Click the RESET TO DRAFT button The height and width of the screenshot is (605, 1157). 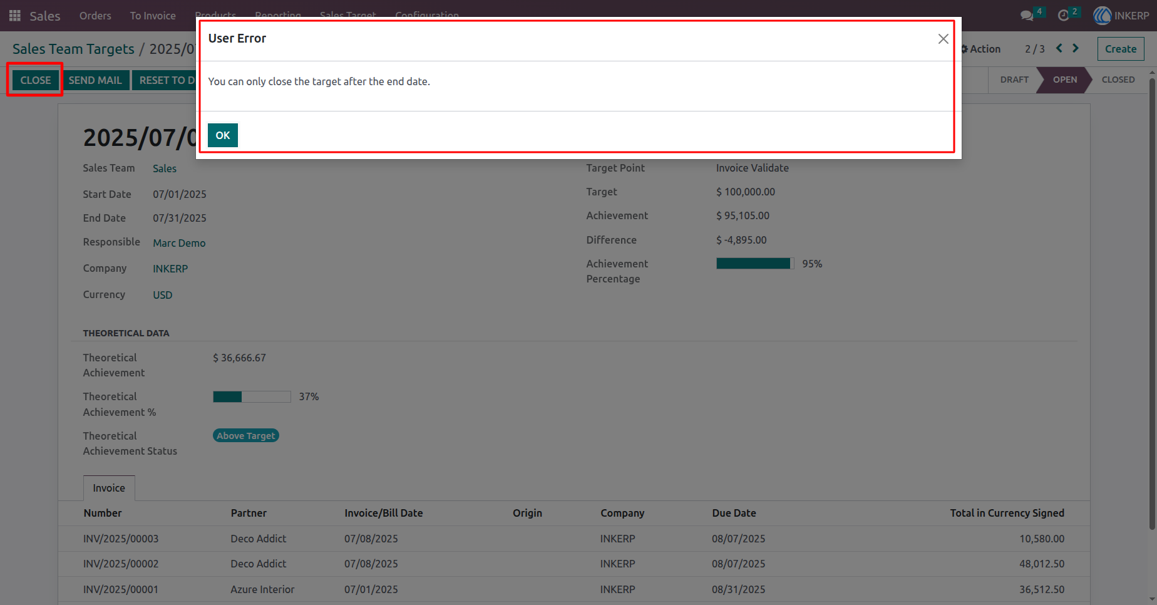click(x=165, y=80)
